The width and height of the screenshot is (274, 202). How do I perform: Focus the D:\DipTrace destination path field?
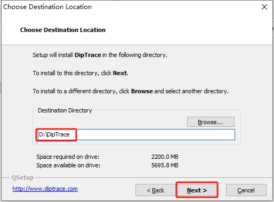[x=136, y=134]
